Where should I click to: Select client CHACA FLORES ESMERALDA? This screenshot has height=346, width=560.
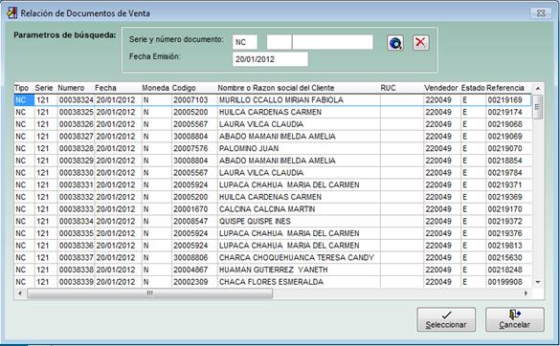pyautogui.click(x=271, y=282)
